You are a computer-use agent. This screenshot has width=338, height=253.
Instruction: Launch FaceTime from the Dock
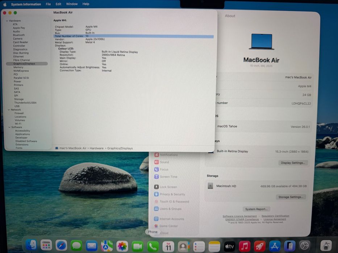[138, 246]
